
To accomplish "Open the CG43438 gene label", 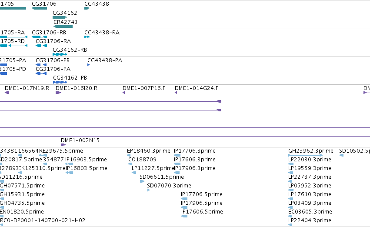I will click(97, 4).
